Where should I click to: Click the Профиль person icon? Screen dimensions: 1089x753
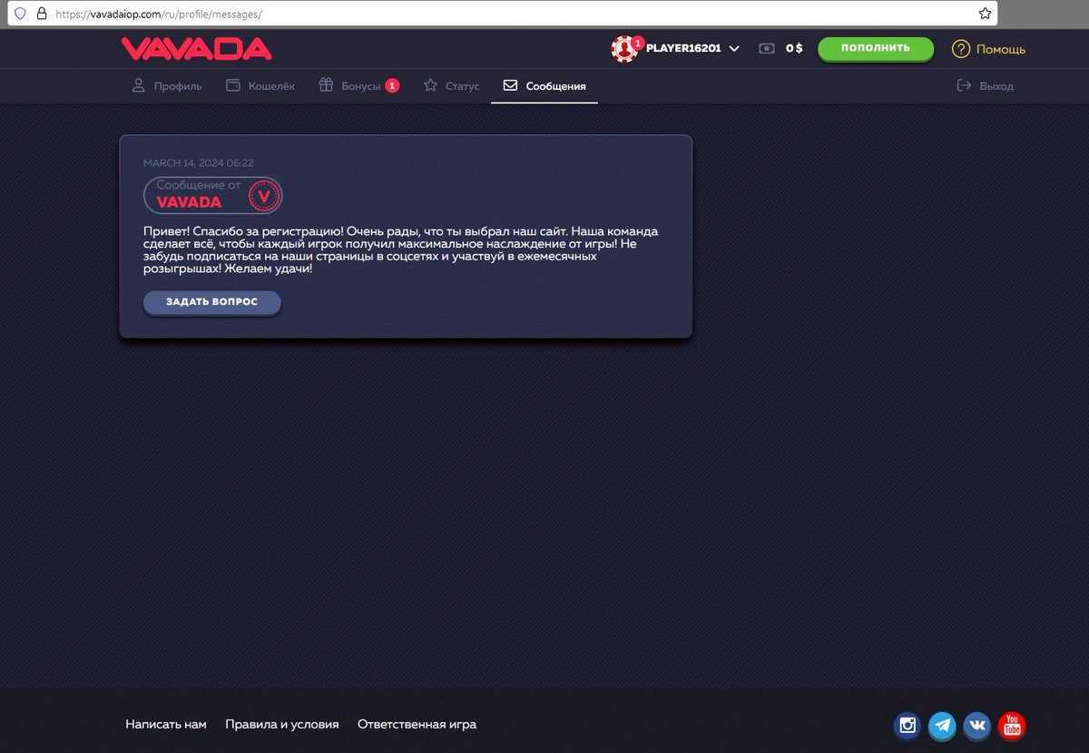pos(138,85)
